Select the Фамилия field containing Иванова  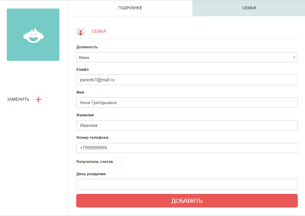coord(187,126)
